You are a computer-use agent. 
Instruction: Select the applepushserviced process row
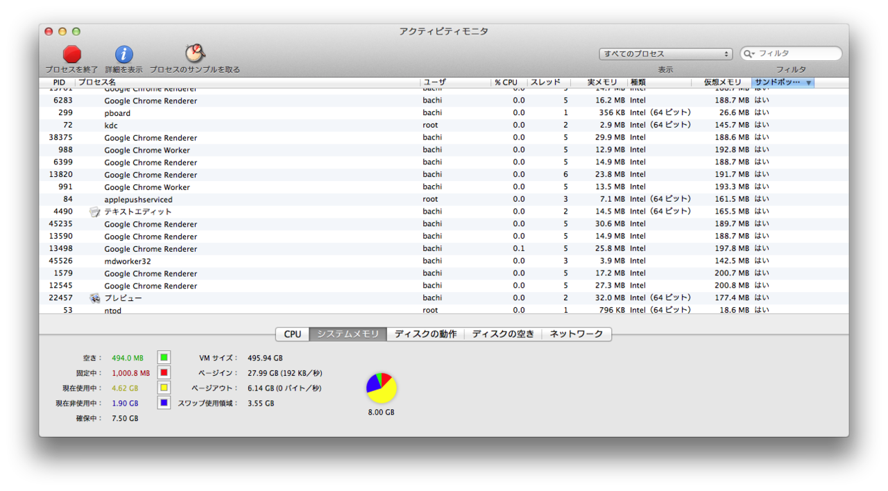tap(444, 200)
